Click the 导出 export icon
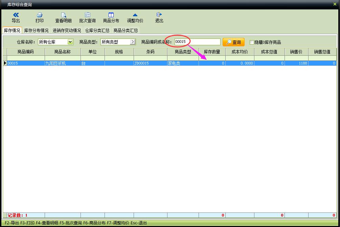The image size is (340, 227). pyautogui.click(x=16, y=15)
